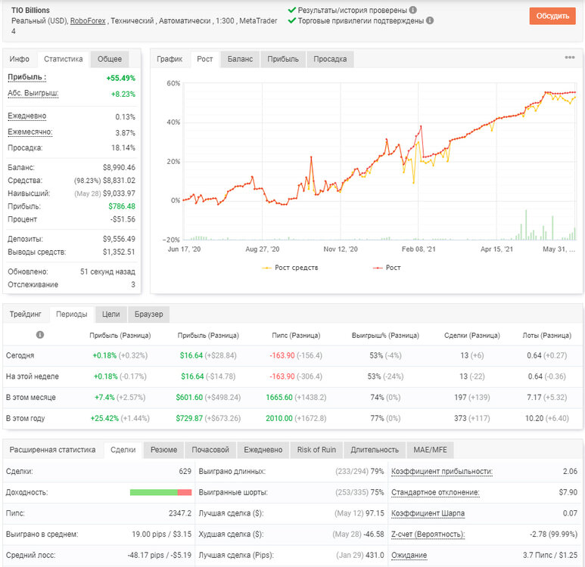
Task: Open the Risk of Ruin tab
Action: pos(316,450)
